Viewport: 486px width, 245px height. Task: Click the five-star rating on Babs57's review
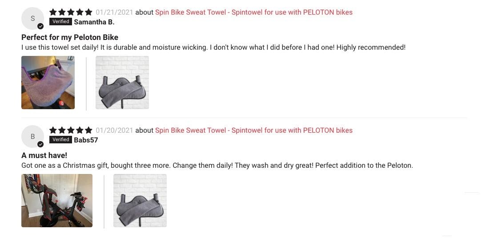coord(71,130)
